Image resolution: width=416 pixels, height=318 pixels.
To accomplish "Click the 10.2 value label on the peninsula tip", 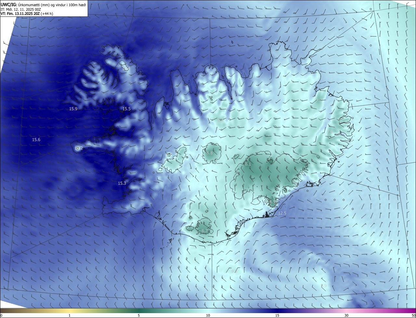I will 79,148.
